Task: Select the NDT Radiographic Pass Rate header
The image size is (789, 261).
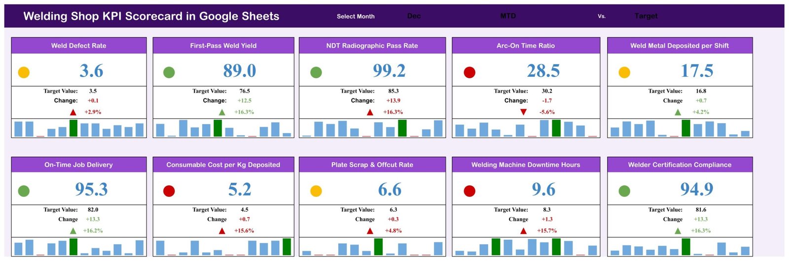Action: (372, 46)
